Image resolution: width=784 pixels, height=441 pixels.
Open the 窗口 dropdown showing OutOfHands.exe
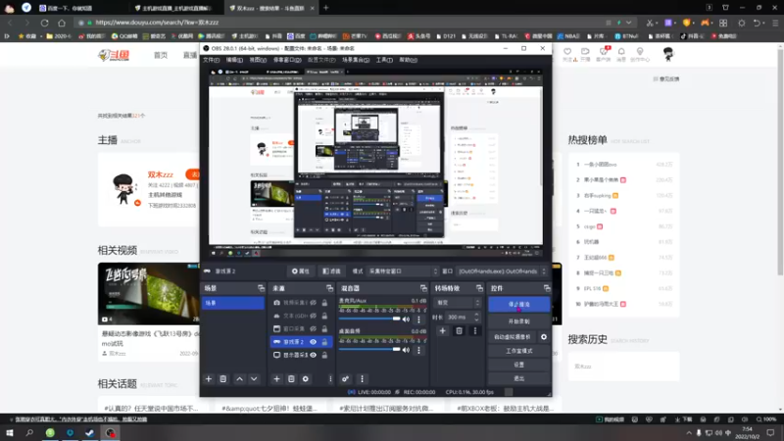[x=501, y=271]
